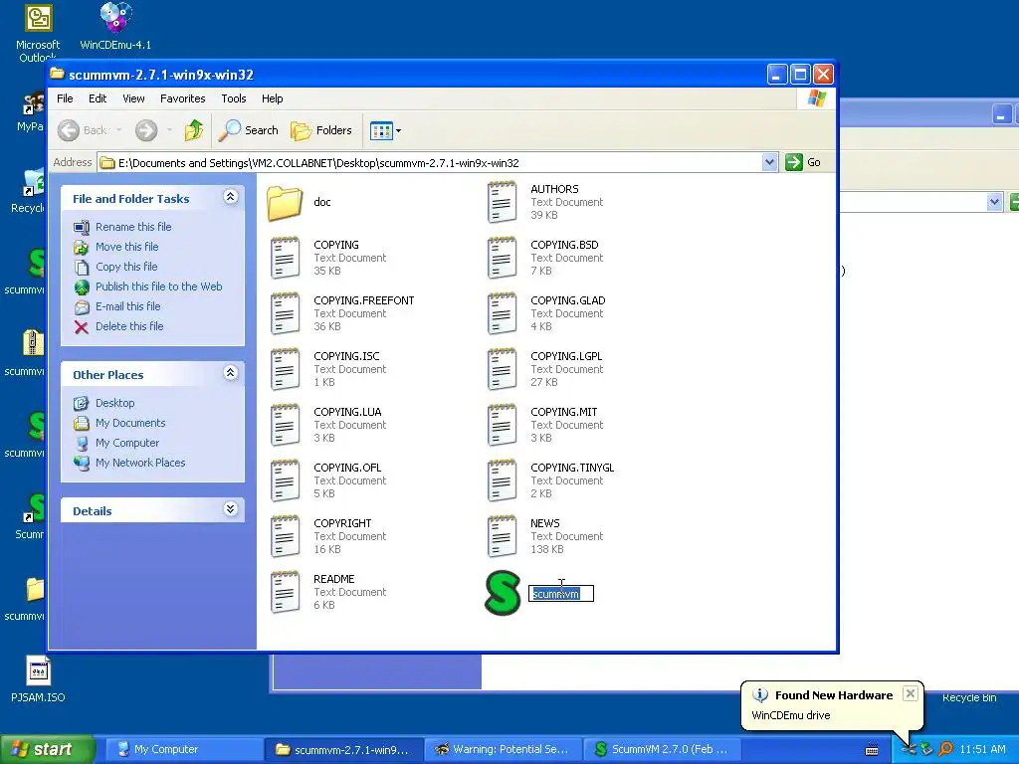Select the COPYING.LUA file icon
Screen dimensions: 1019x764
coord(285,425)
